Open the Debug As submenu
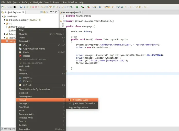 [x=41, y=103]
